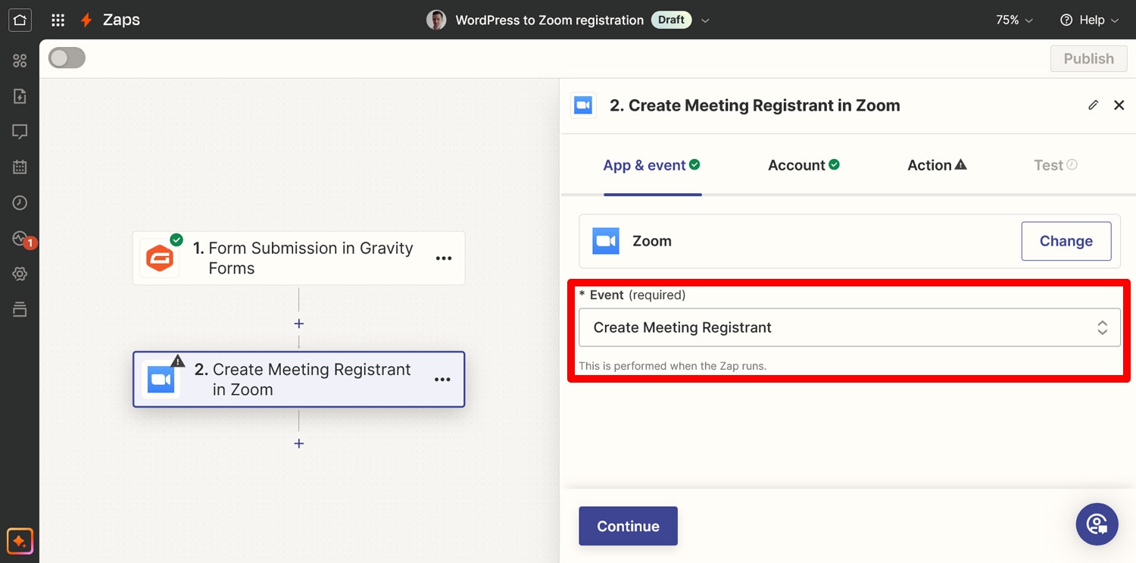This screenshot has height=563, width=1136.
Task: Add a step between steps 1 and 2
Action: pos(299,324)
